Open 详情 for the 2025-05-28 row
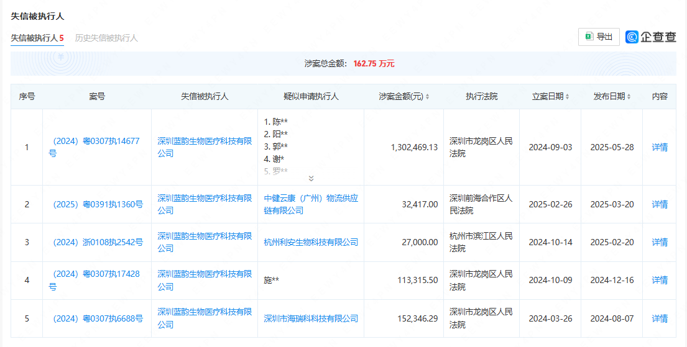 660,148
